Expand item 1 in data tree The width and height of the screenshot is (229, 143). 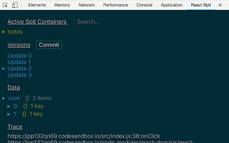coord(9,114)
